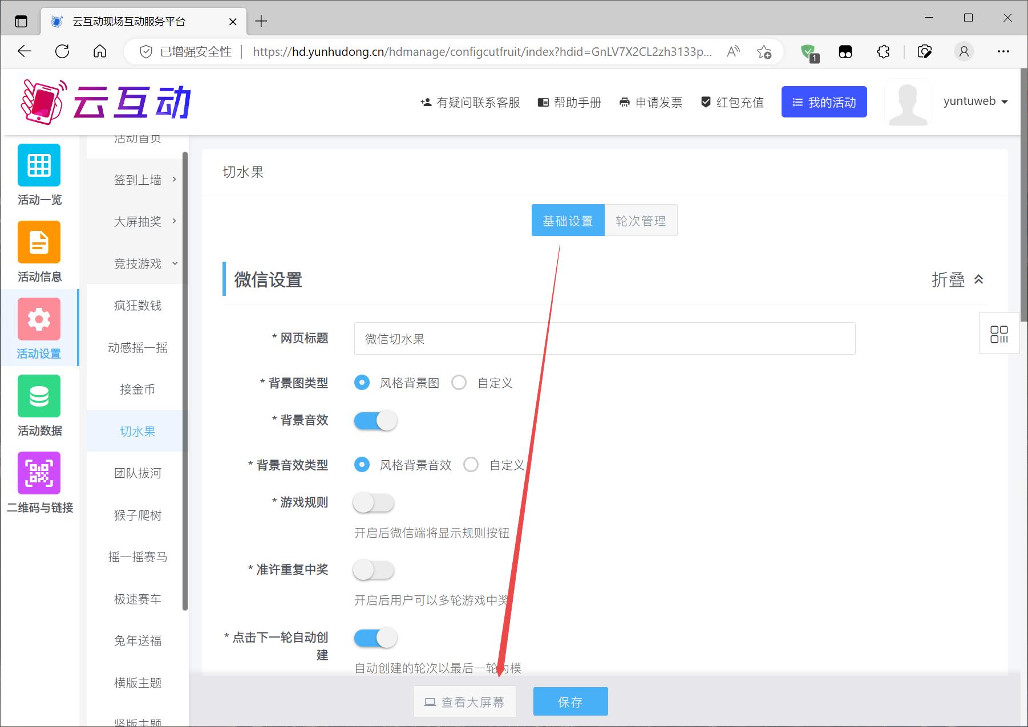Select 自定义 for 背景图类型

pyautogui.click(x=459, y=383)
